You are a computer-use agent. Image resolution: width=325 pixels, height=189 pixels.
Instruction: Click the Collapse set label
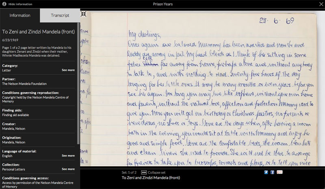(x=156, y=172)
